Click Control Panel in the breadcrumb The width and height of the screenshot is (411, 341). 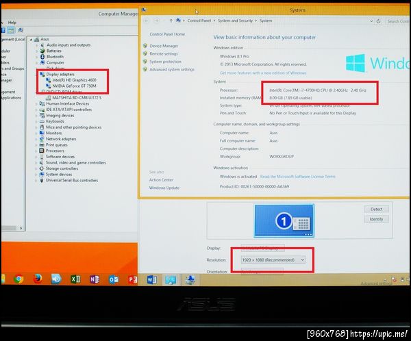(199, 21)
